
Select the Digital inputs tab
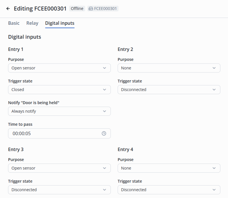click(60, 23)
